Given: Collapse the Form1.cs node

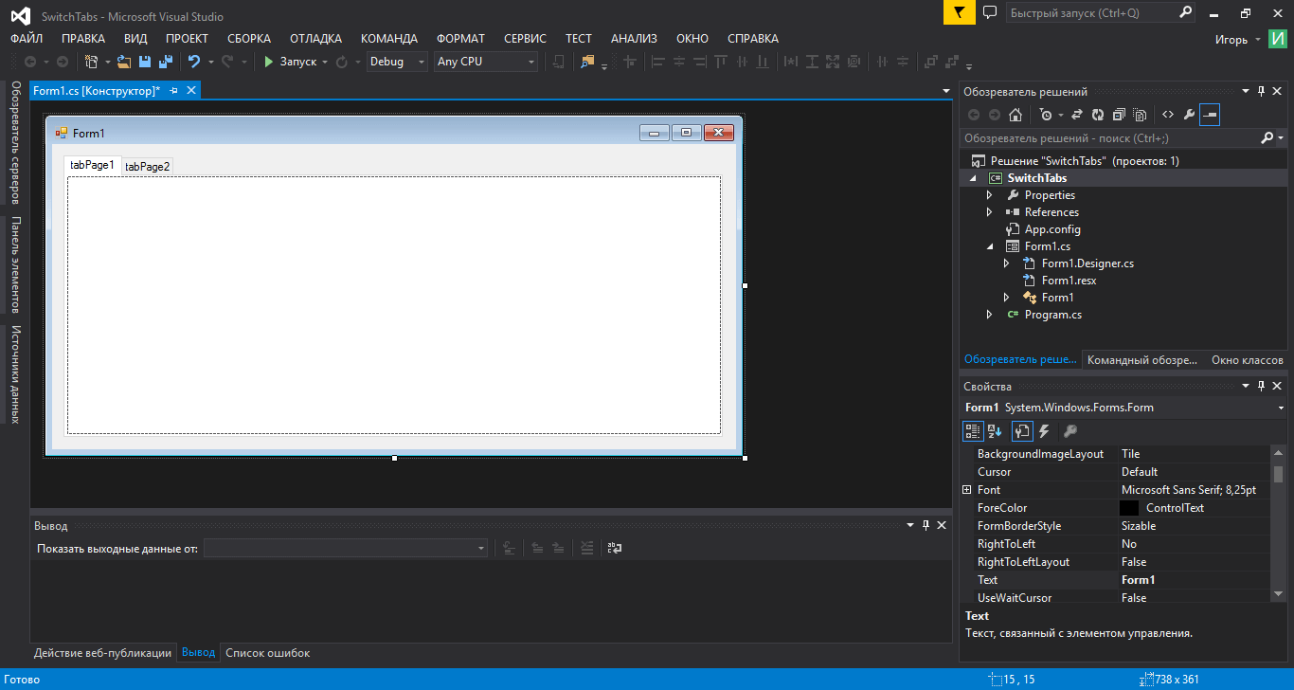Looking at the screenshot, I should pos(990,246).
